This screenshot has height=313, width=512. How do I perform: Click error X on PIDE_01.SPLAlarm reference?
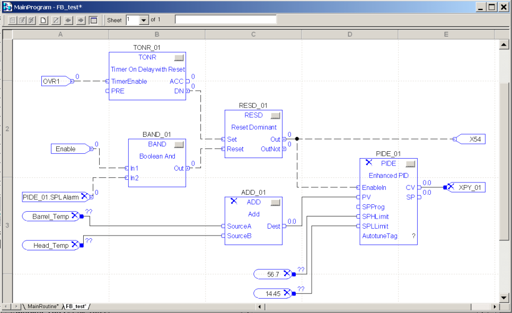tap(85, 196)
